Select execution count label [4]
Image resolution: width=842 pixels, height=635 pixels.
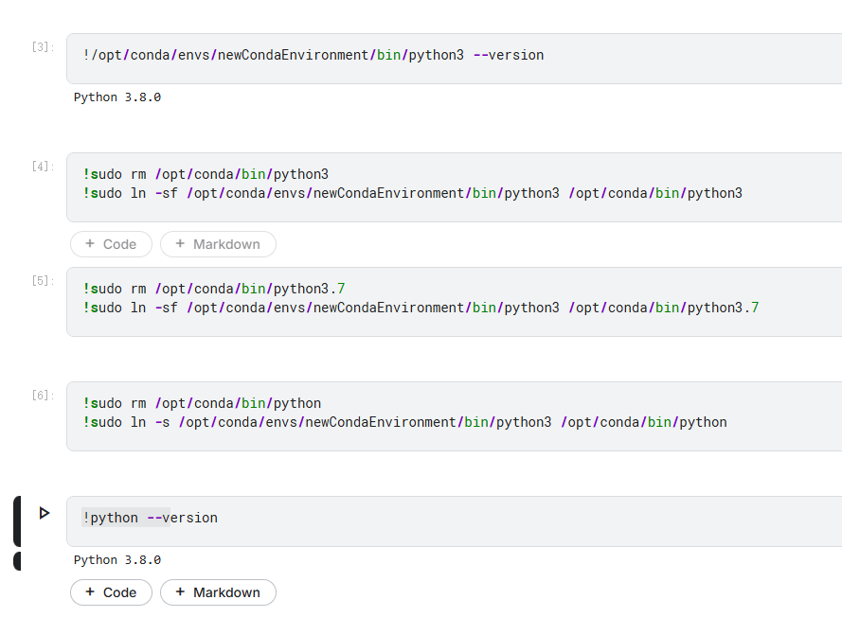(x=40, y=165)
